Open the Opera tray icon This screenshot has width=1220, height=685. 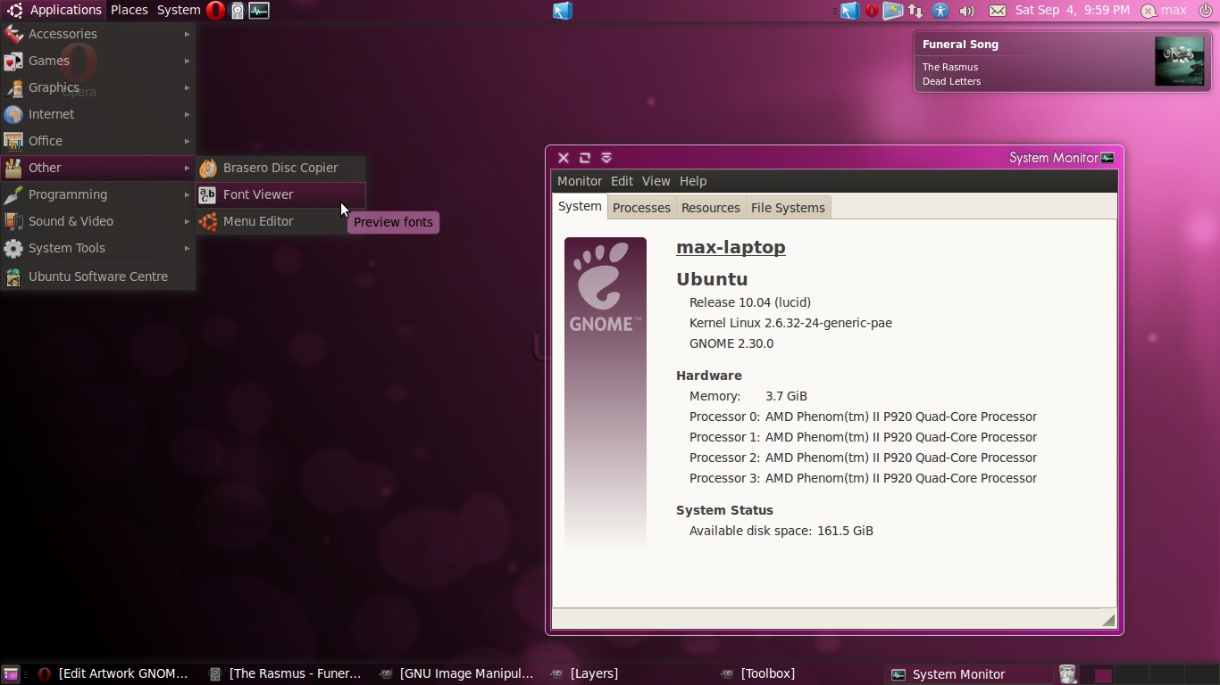(871, 11)
